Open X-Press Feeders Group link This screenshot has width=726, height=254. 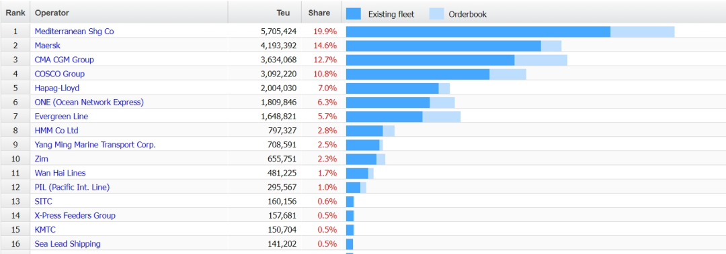[x=75, y=215]
